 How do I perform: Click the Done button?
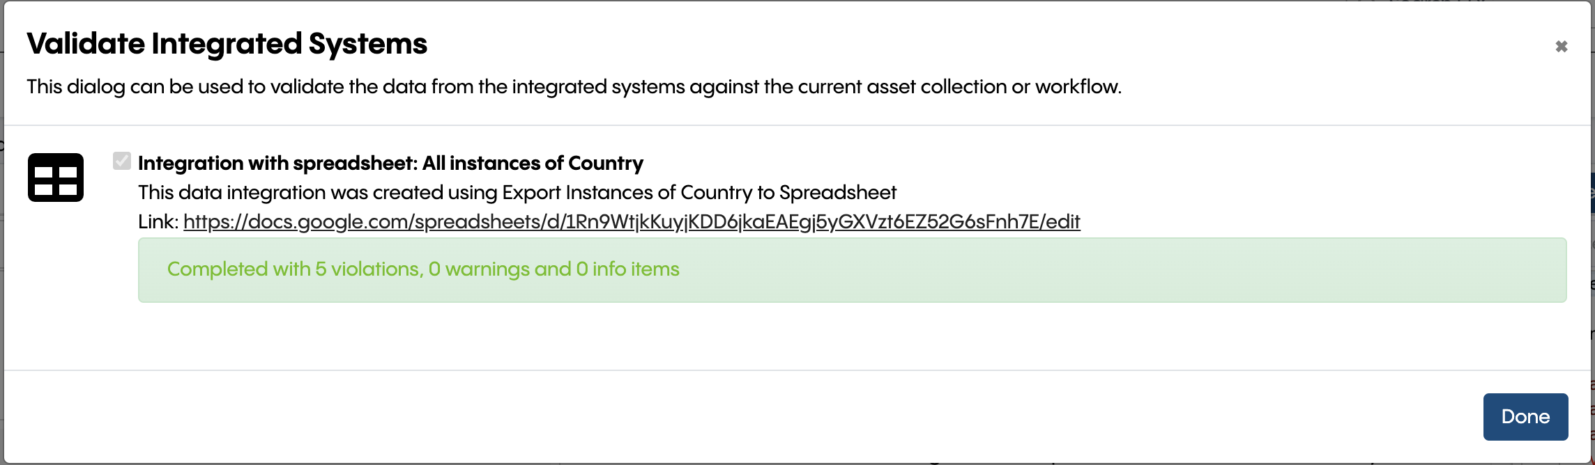pos(1525,416)
